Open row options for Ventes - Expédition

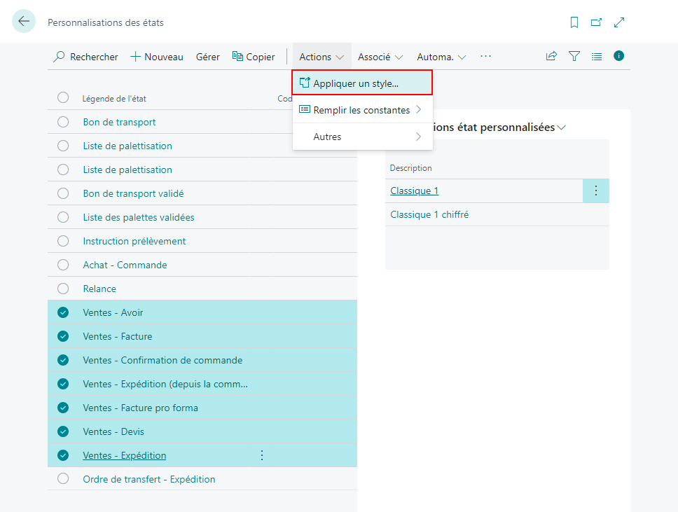[x=261, y=455]
